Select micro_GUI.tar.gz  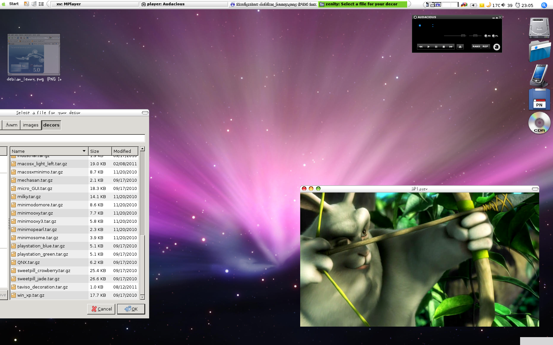point(74,188)
